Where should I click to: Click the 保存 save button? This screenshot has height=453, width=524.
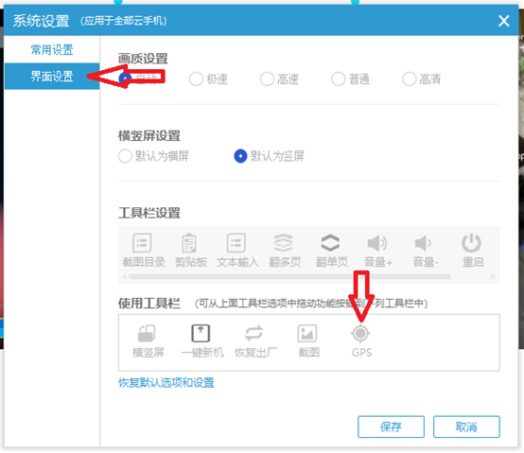click(391, 427)
